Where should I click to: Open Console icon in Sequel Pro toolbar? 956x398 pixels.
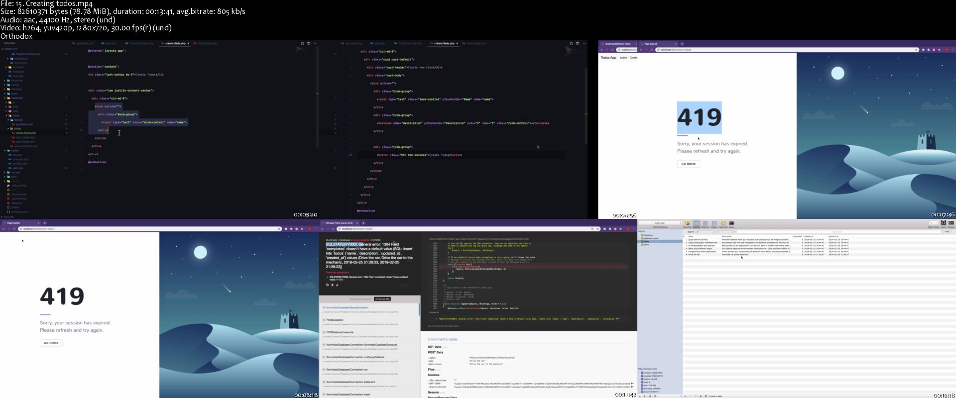coord(951,224)
